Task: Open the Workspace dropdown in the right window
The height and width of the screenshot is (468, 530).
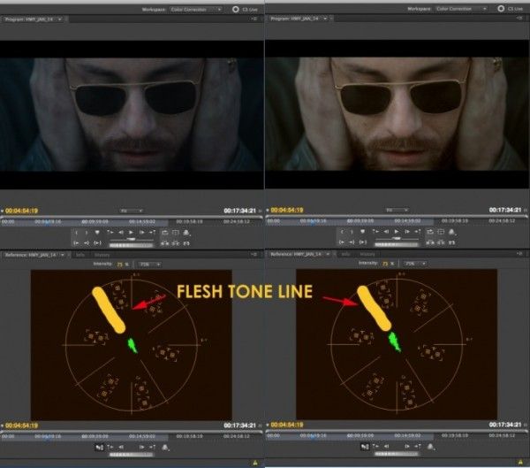Action: 460,9
